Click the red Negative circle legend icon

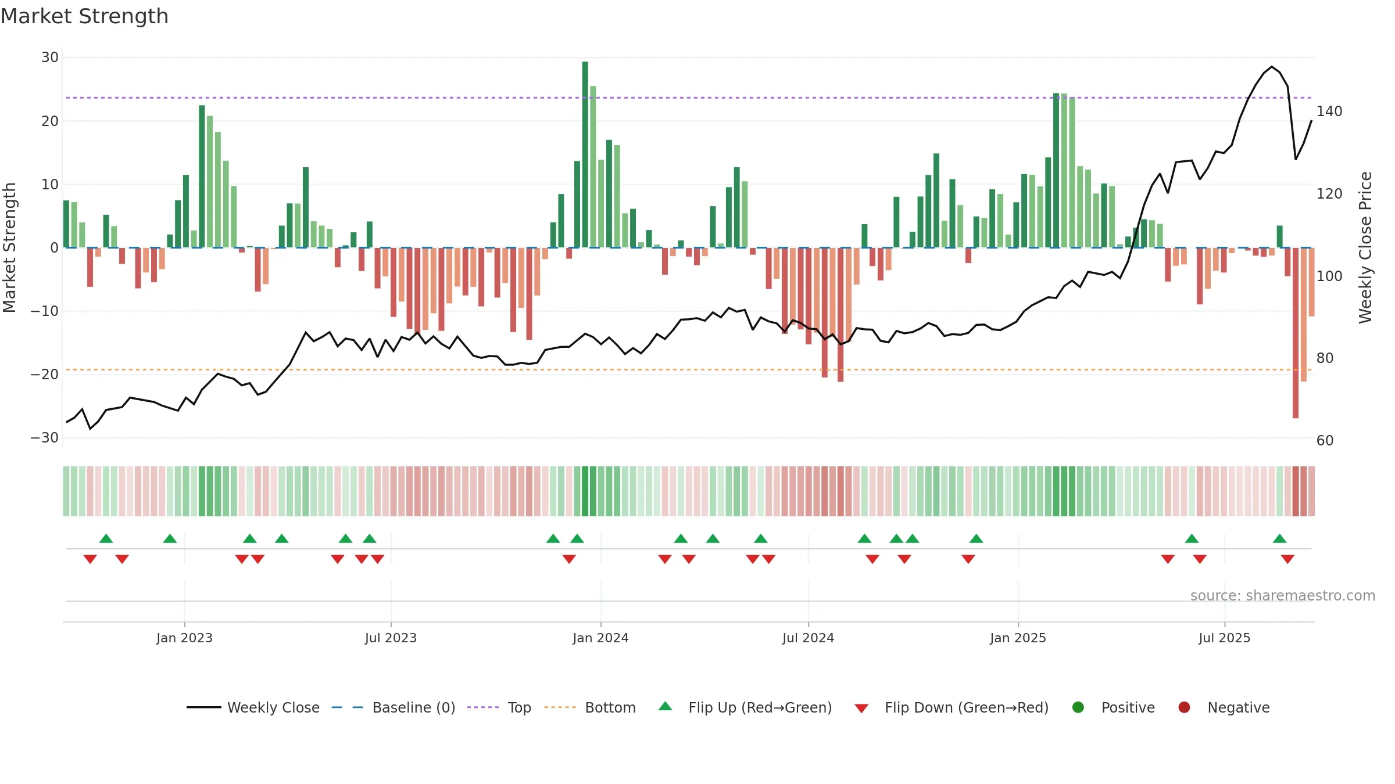tap(1184, 707)
